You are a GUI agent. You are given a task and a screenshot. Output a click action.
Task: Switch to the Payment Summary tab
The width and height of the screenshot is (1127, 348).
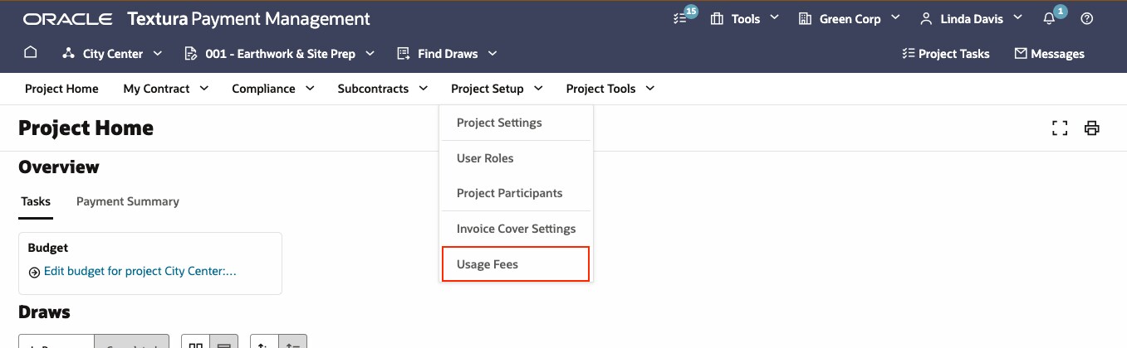click(x=127, y=201)
